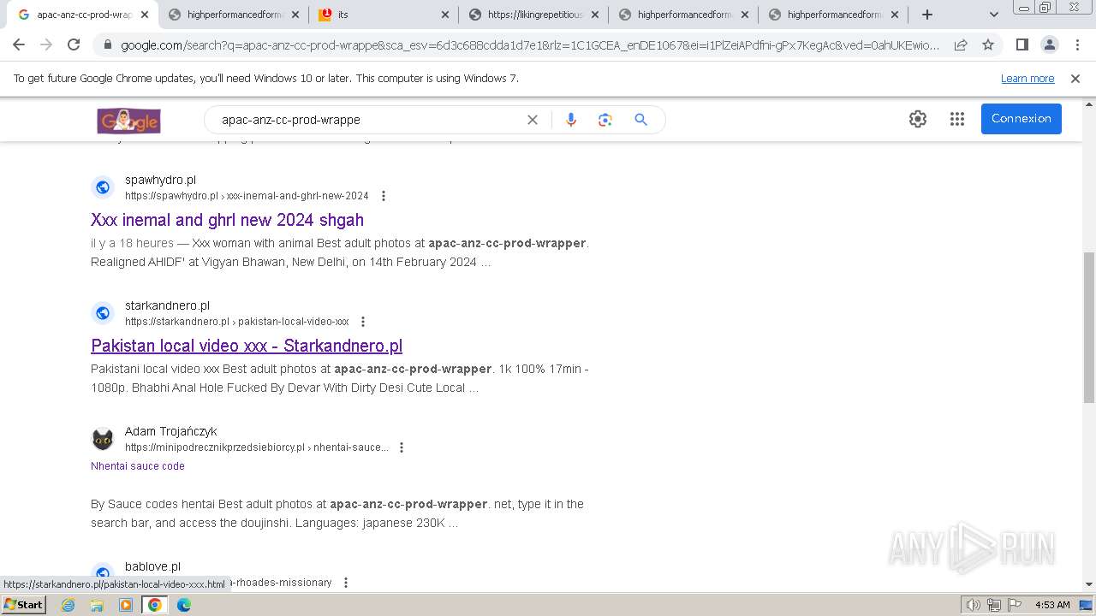
Task: Go back to previous page
Action: click(19, 45)
